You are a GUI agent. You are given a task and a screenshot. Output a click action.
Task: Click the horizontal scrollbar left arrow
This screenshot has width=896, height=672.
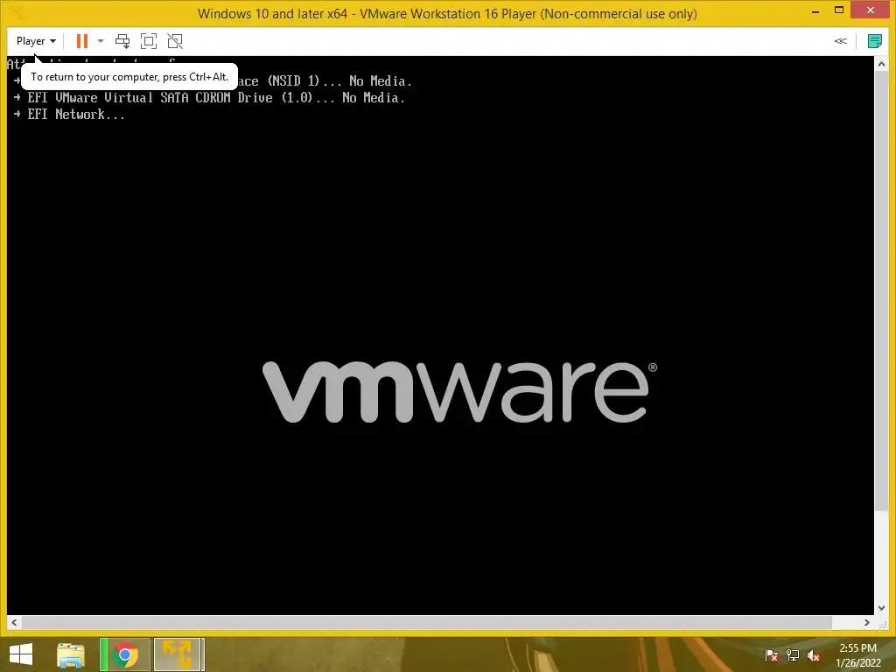(x=14, y=622)
